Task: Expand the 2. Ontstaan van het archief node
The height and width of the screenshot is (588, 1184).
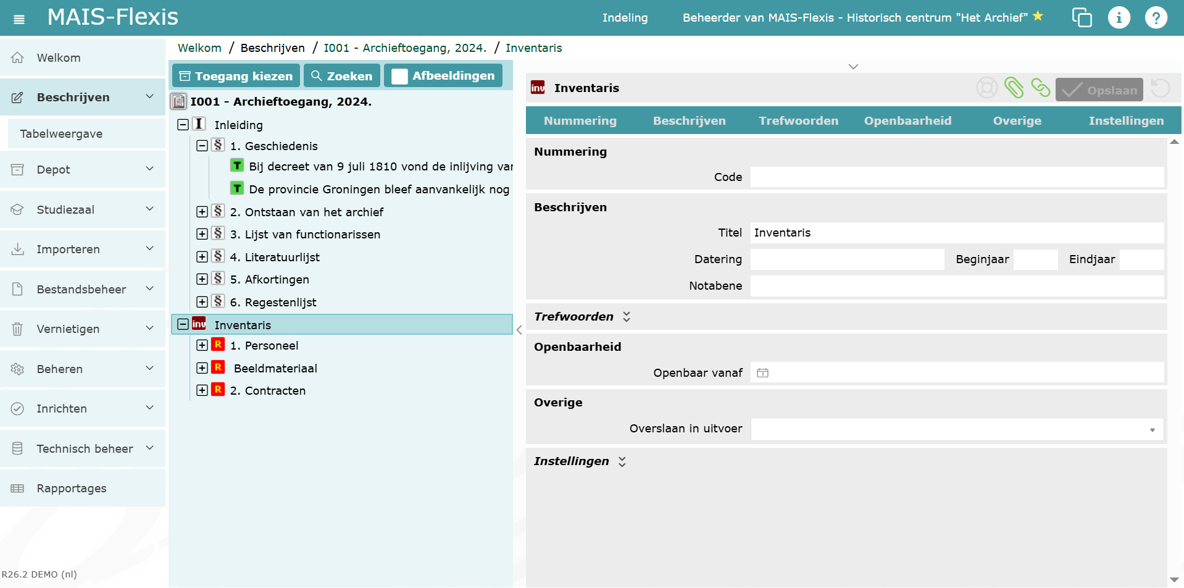Action: coord(202,212)
